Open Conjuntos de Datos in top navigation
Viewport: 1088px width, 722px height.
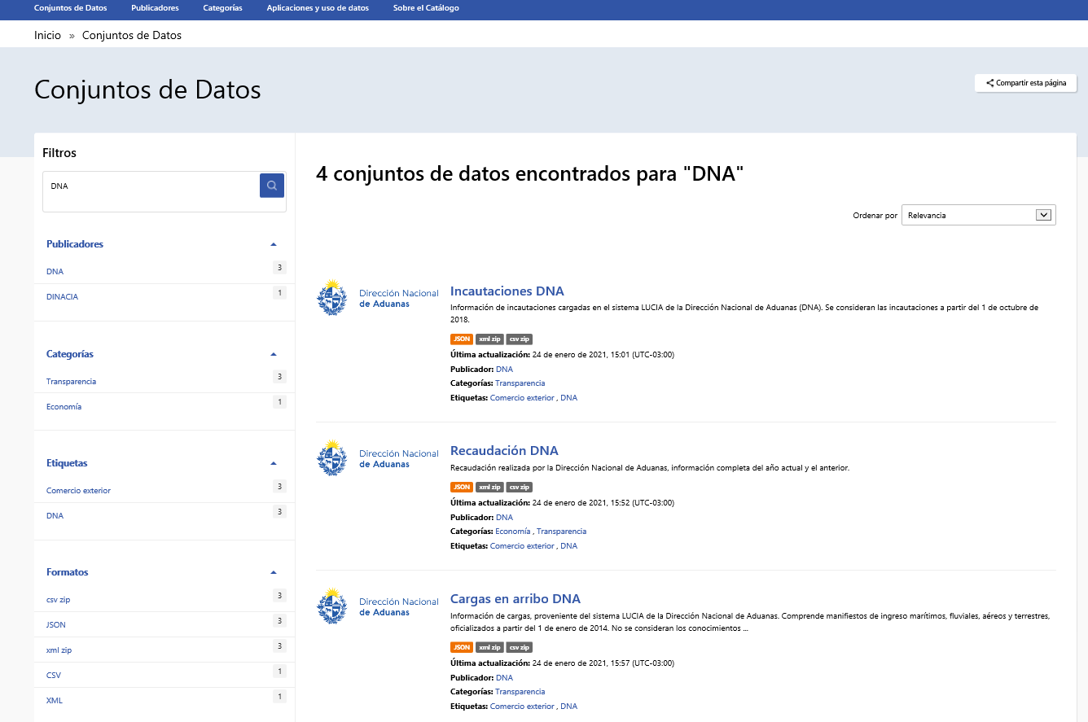pyautogui.click(x=70, y=8)
